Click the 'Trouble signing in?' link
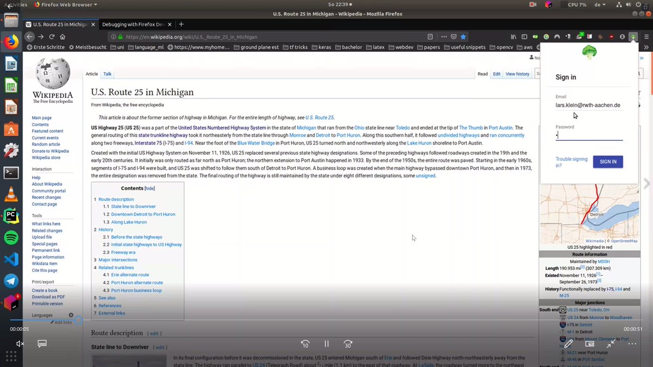The width and height of the screenshot is (653, 367). (571, 162)
